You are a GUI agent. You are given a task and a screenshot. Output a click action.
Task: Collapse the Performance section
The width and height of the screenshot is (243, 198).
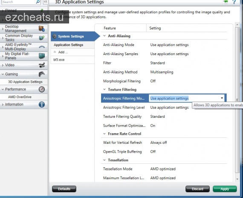(3, 89)
